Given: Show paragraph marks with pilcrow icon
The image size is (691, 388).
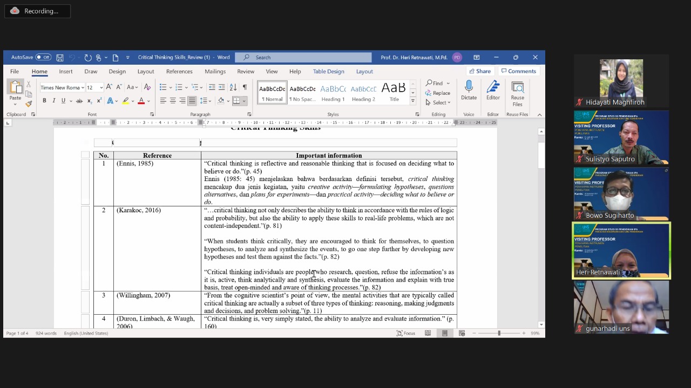Looking at the screenshot, I should [245, 87].
